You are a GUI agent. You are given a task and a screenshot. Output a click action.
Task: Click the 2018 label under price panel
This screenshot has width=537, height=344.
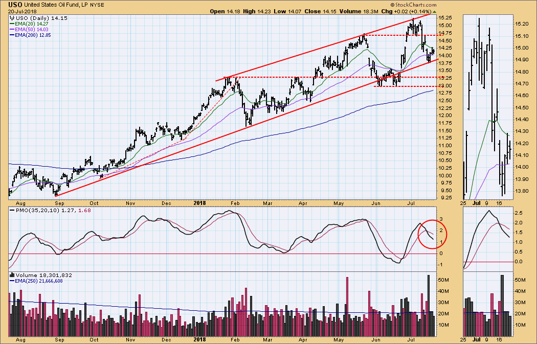pos(199,203)
